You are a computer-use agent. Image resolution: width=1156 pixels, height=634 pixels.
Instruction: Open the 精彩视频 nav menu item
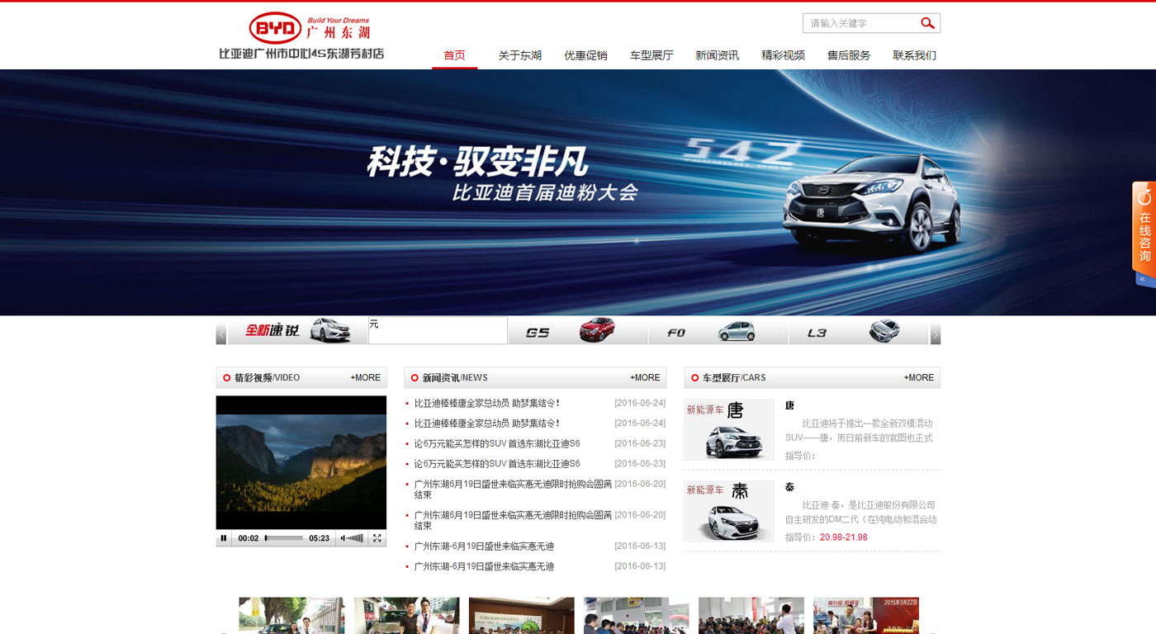click(783, 55)
